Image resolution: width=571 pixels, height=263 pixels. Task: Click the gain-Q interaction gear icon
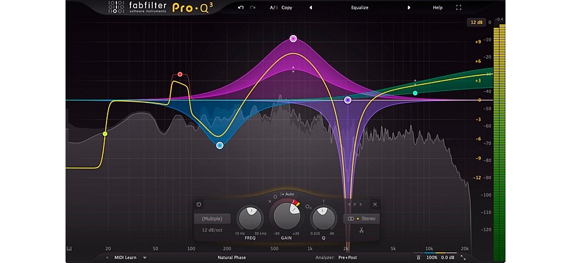pos(308,207)
